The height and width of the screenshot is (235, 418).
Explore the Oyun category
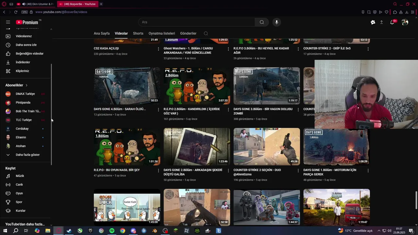pyautogui.click(x=25, y=193)
